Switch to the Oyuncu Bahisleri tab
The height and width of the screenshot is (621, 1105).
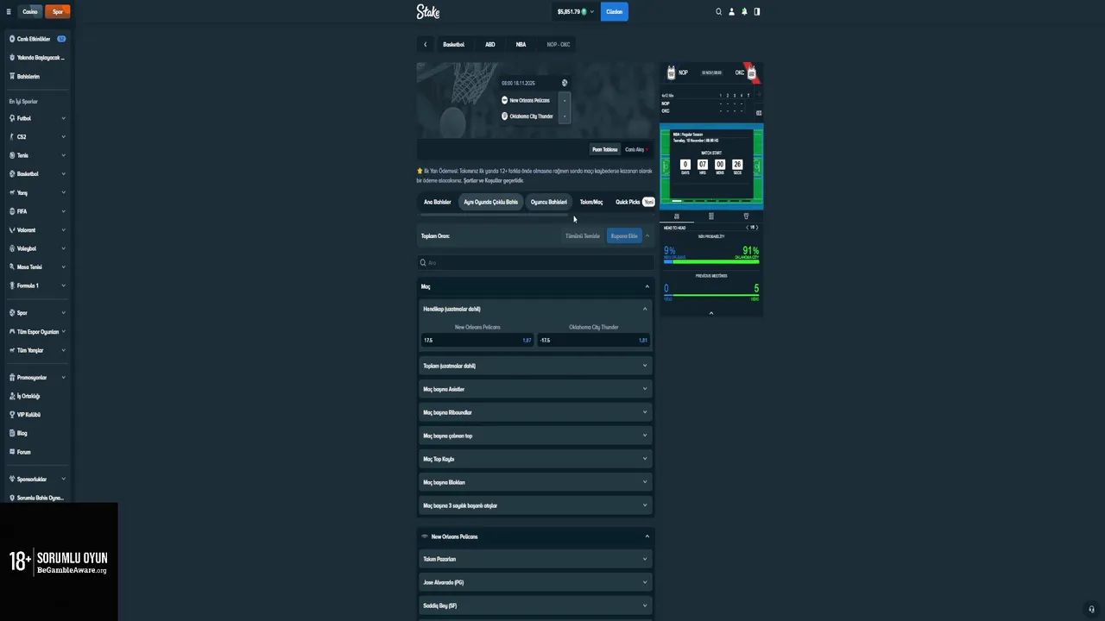tap(548, 202)
